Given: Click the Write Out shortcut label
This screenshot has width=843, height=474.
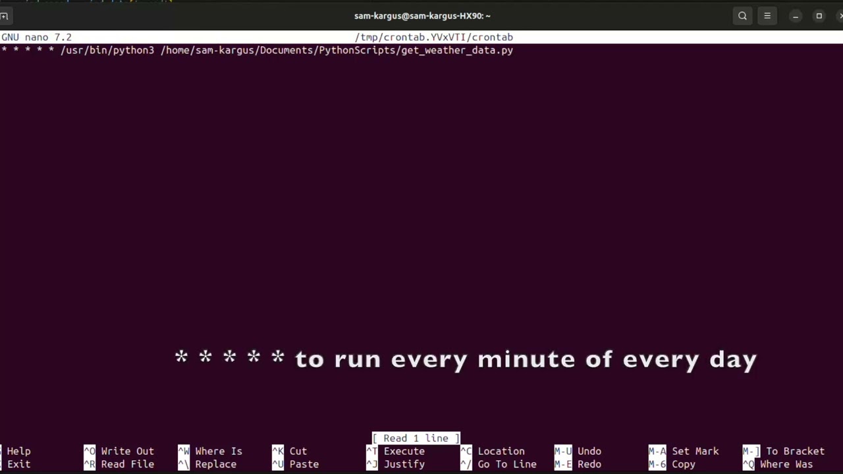Looking at the screenshot, I should (127, 451).
